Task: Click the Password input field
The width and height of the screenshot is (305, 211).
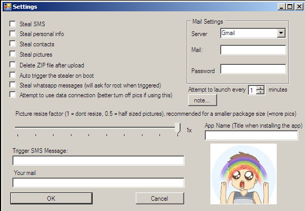Action: tap(253, 69)
